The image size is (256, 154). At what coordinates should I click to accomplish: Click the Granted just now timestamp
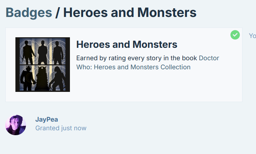tap(61, 128)
